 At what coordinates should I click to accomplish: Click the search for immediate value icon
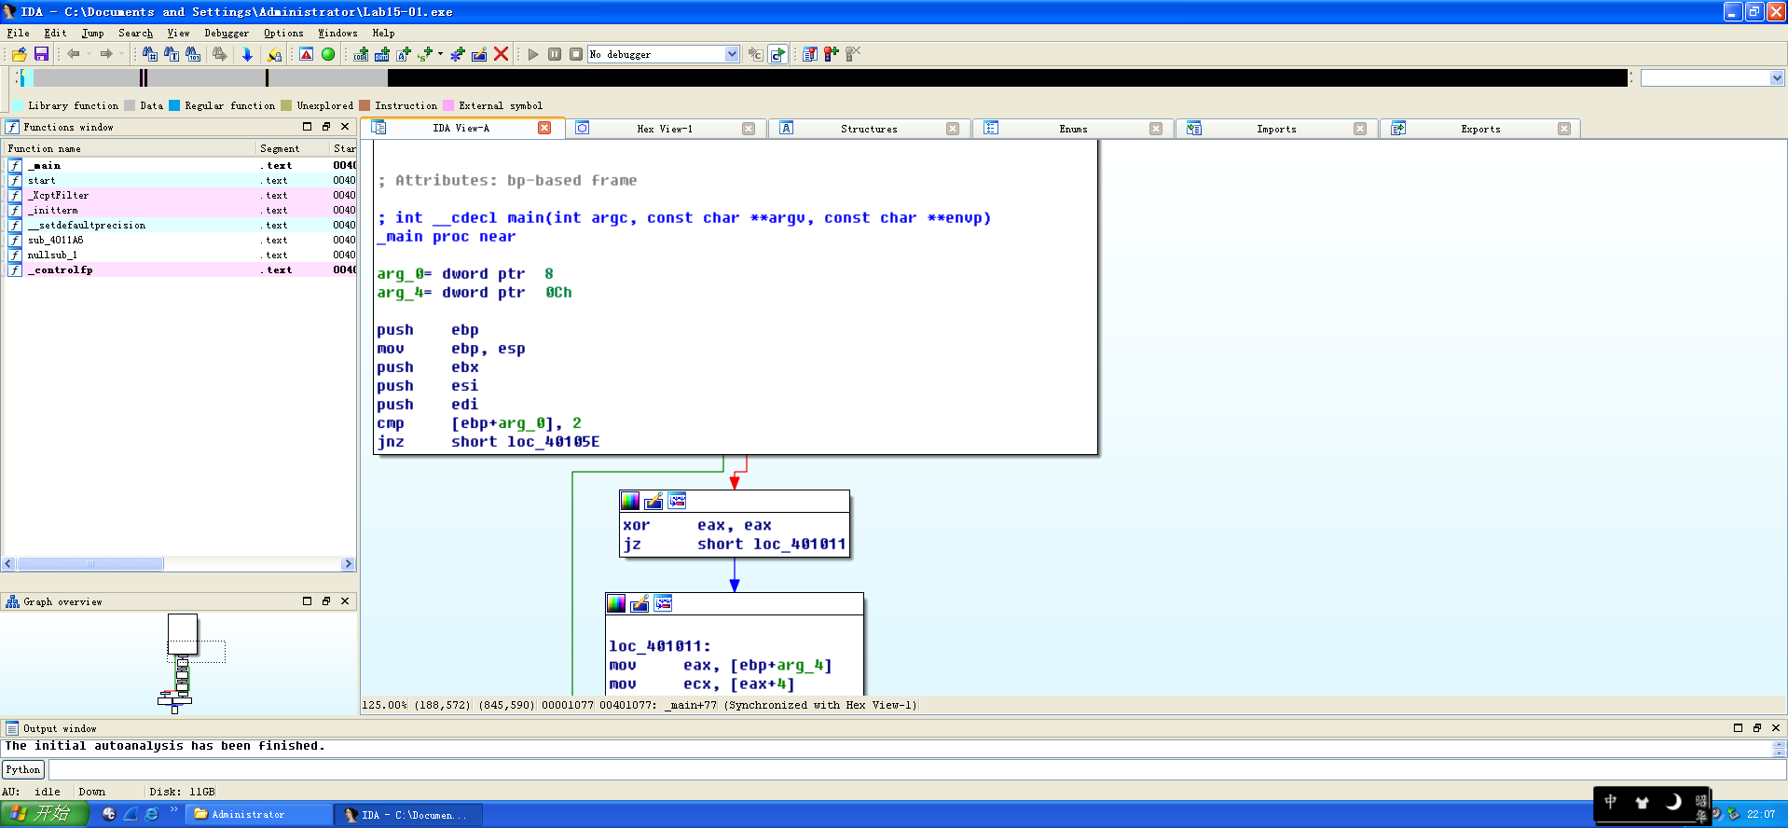click(149, 54)
